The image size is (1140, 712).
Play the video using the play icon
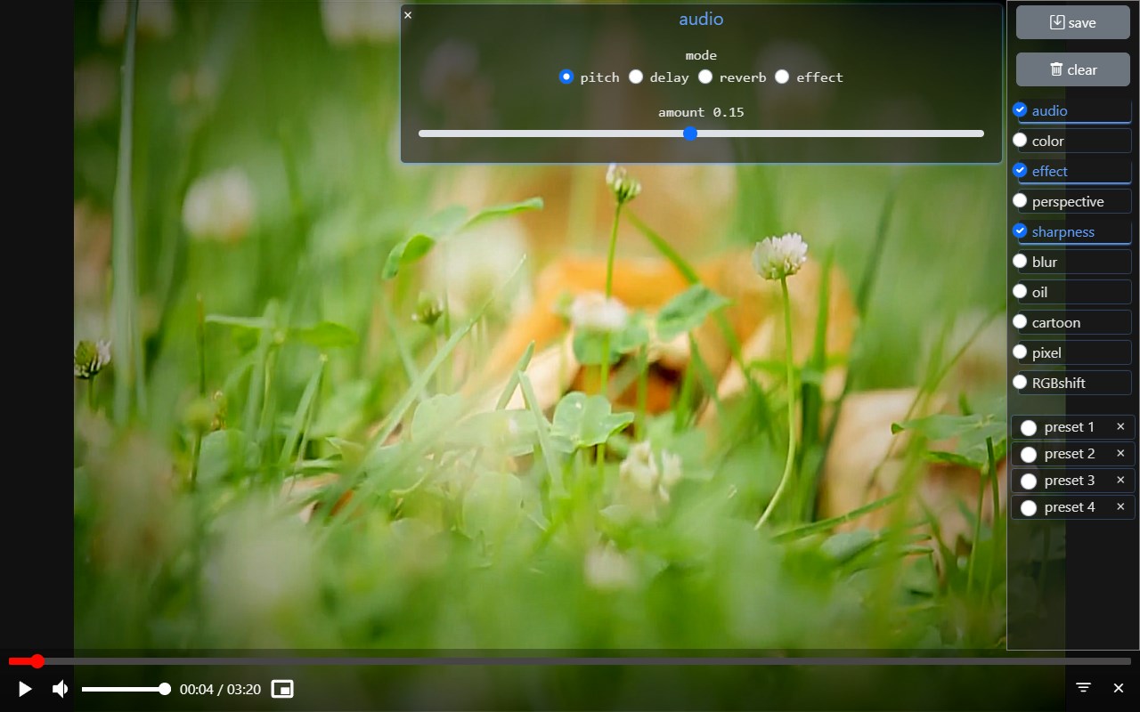coord(25,688)
